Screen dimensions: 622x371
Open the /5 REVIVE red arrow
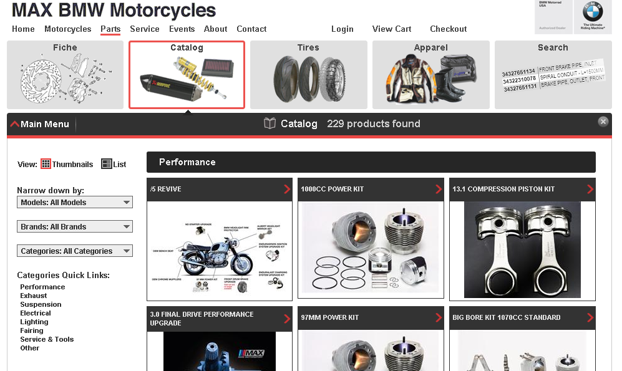coord(287,189)
